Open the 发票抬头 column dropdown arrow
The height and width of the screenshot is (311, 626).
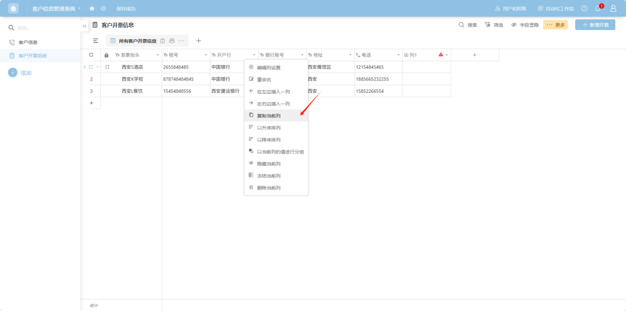tap(158, 55)
